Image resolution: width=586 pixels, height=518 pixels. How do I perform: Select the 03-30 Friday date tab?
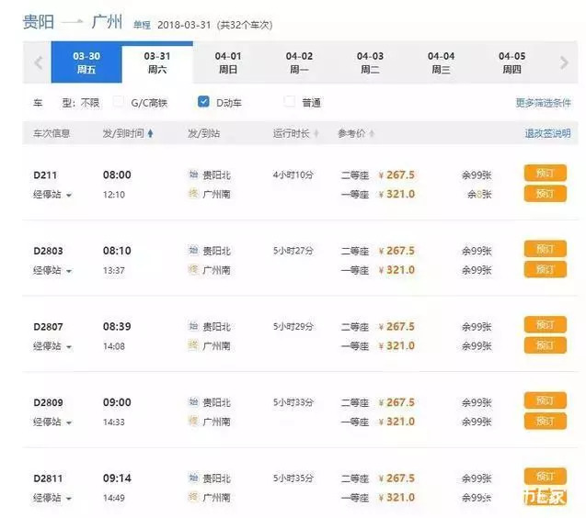(x=86, y=62)
